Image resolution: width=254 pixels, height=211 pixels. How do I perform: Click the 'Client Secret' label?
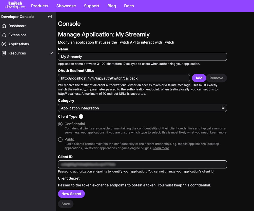click(x=69, y=178)
